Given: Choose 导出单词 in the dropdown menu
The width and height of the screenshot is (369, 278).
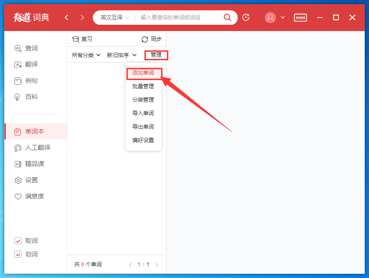Looking at the screenshot, I should coord(144,126).
